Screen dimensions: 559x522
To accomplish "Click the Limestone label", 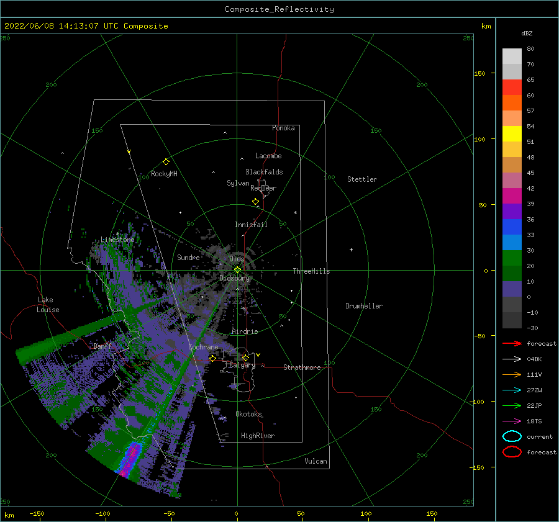I will coord(117,240).
